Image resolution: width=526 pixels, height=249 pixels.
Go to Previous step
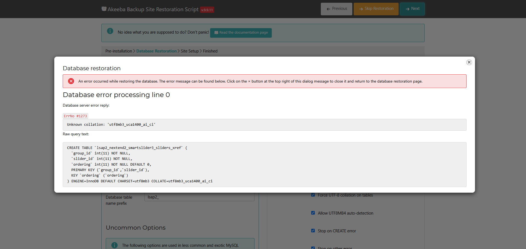[336, 9]
